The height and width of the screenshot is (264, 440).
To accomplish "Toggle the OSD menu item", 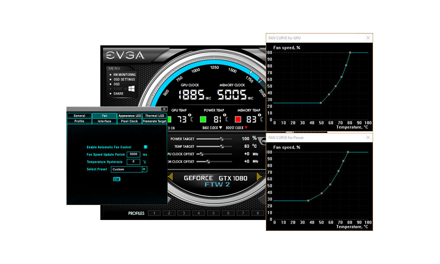I will click(117, 84).
